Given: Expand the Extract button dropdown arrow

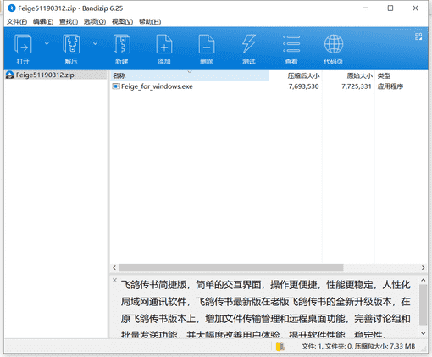Looking at the screenshot, I should coord(95,43).
